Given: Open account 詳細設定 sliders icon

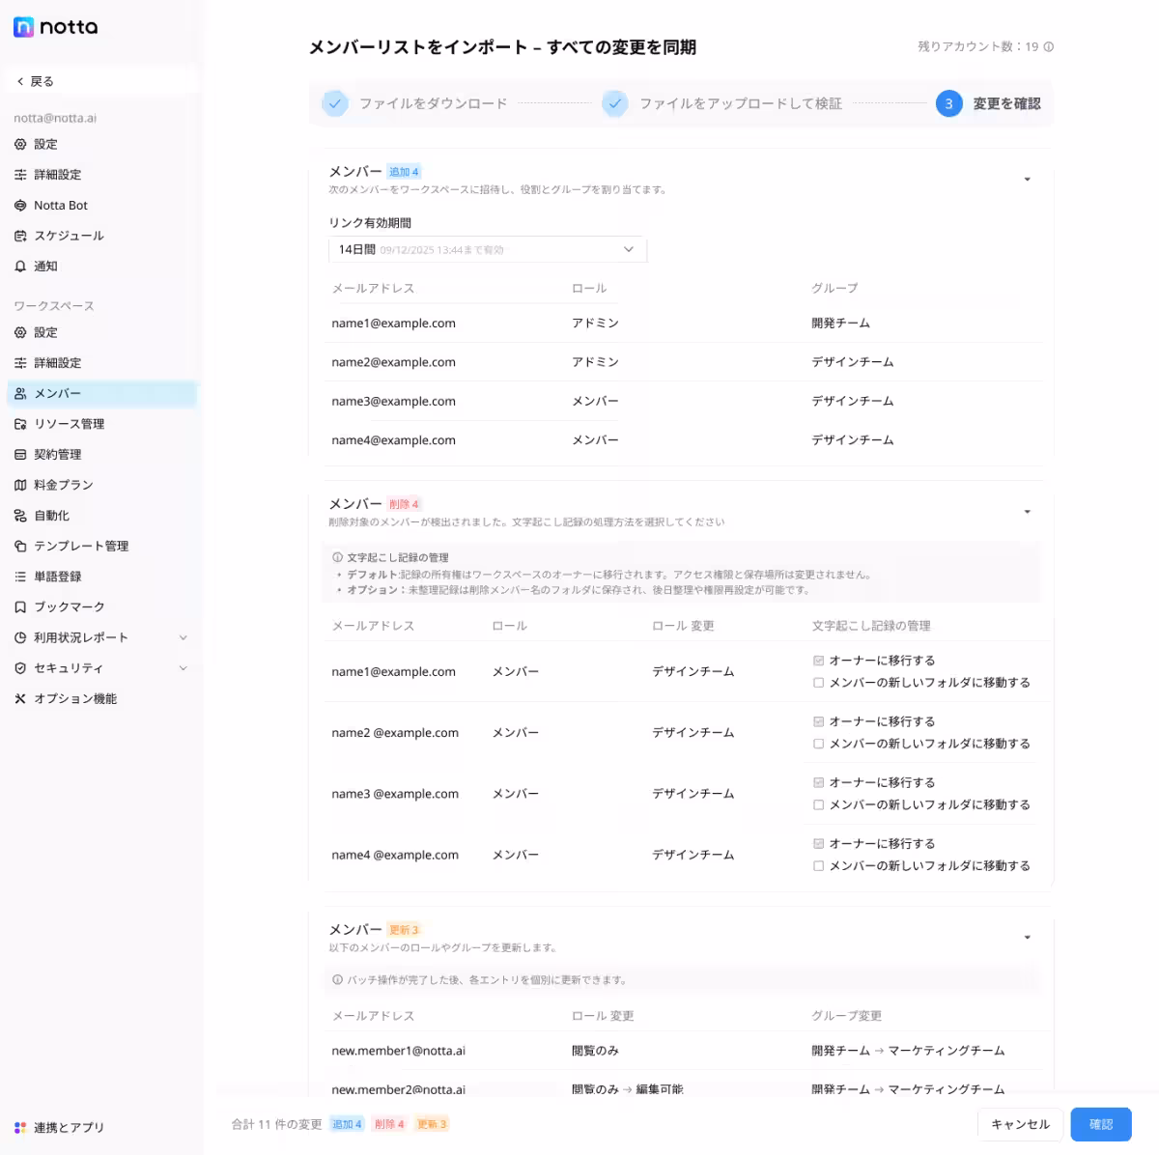Looking at the screenshot, I should [x=20, y=175].
